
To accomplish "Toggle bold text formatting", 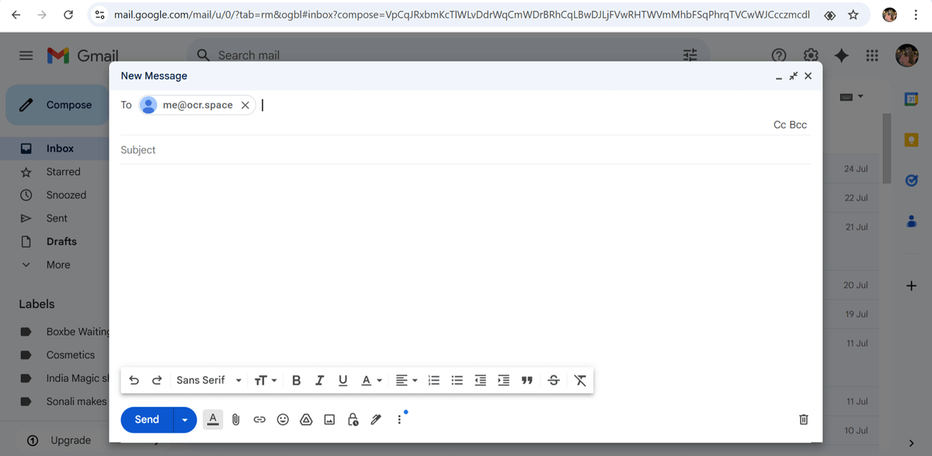I will click(296, 380).
